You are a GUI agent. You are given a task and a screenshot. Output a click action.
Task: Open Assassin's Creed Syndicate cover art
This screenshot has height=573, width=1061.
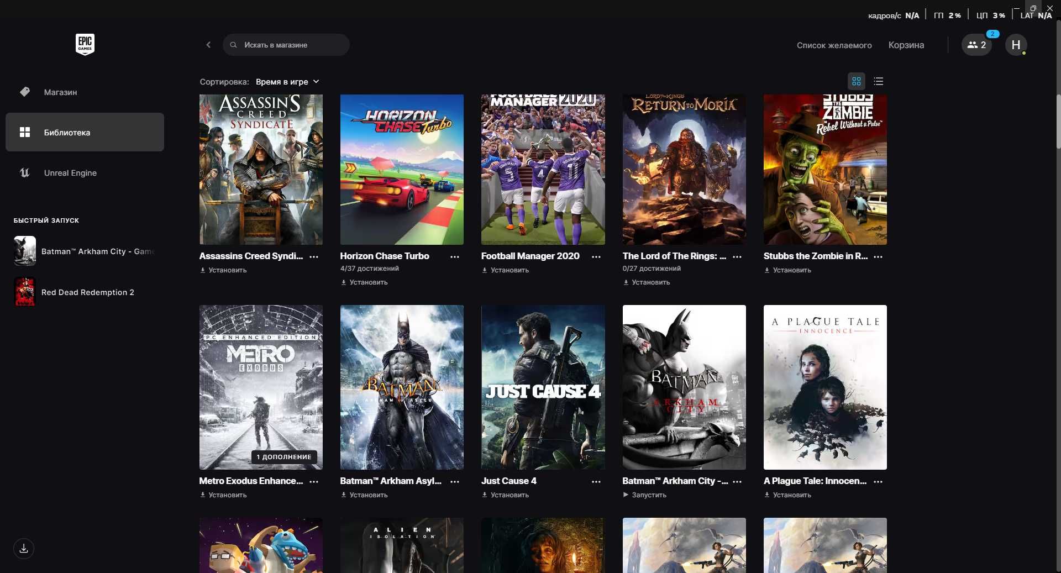(x=261, y=170)
